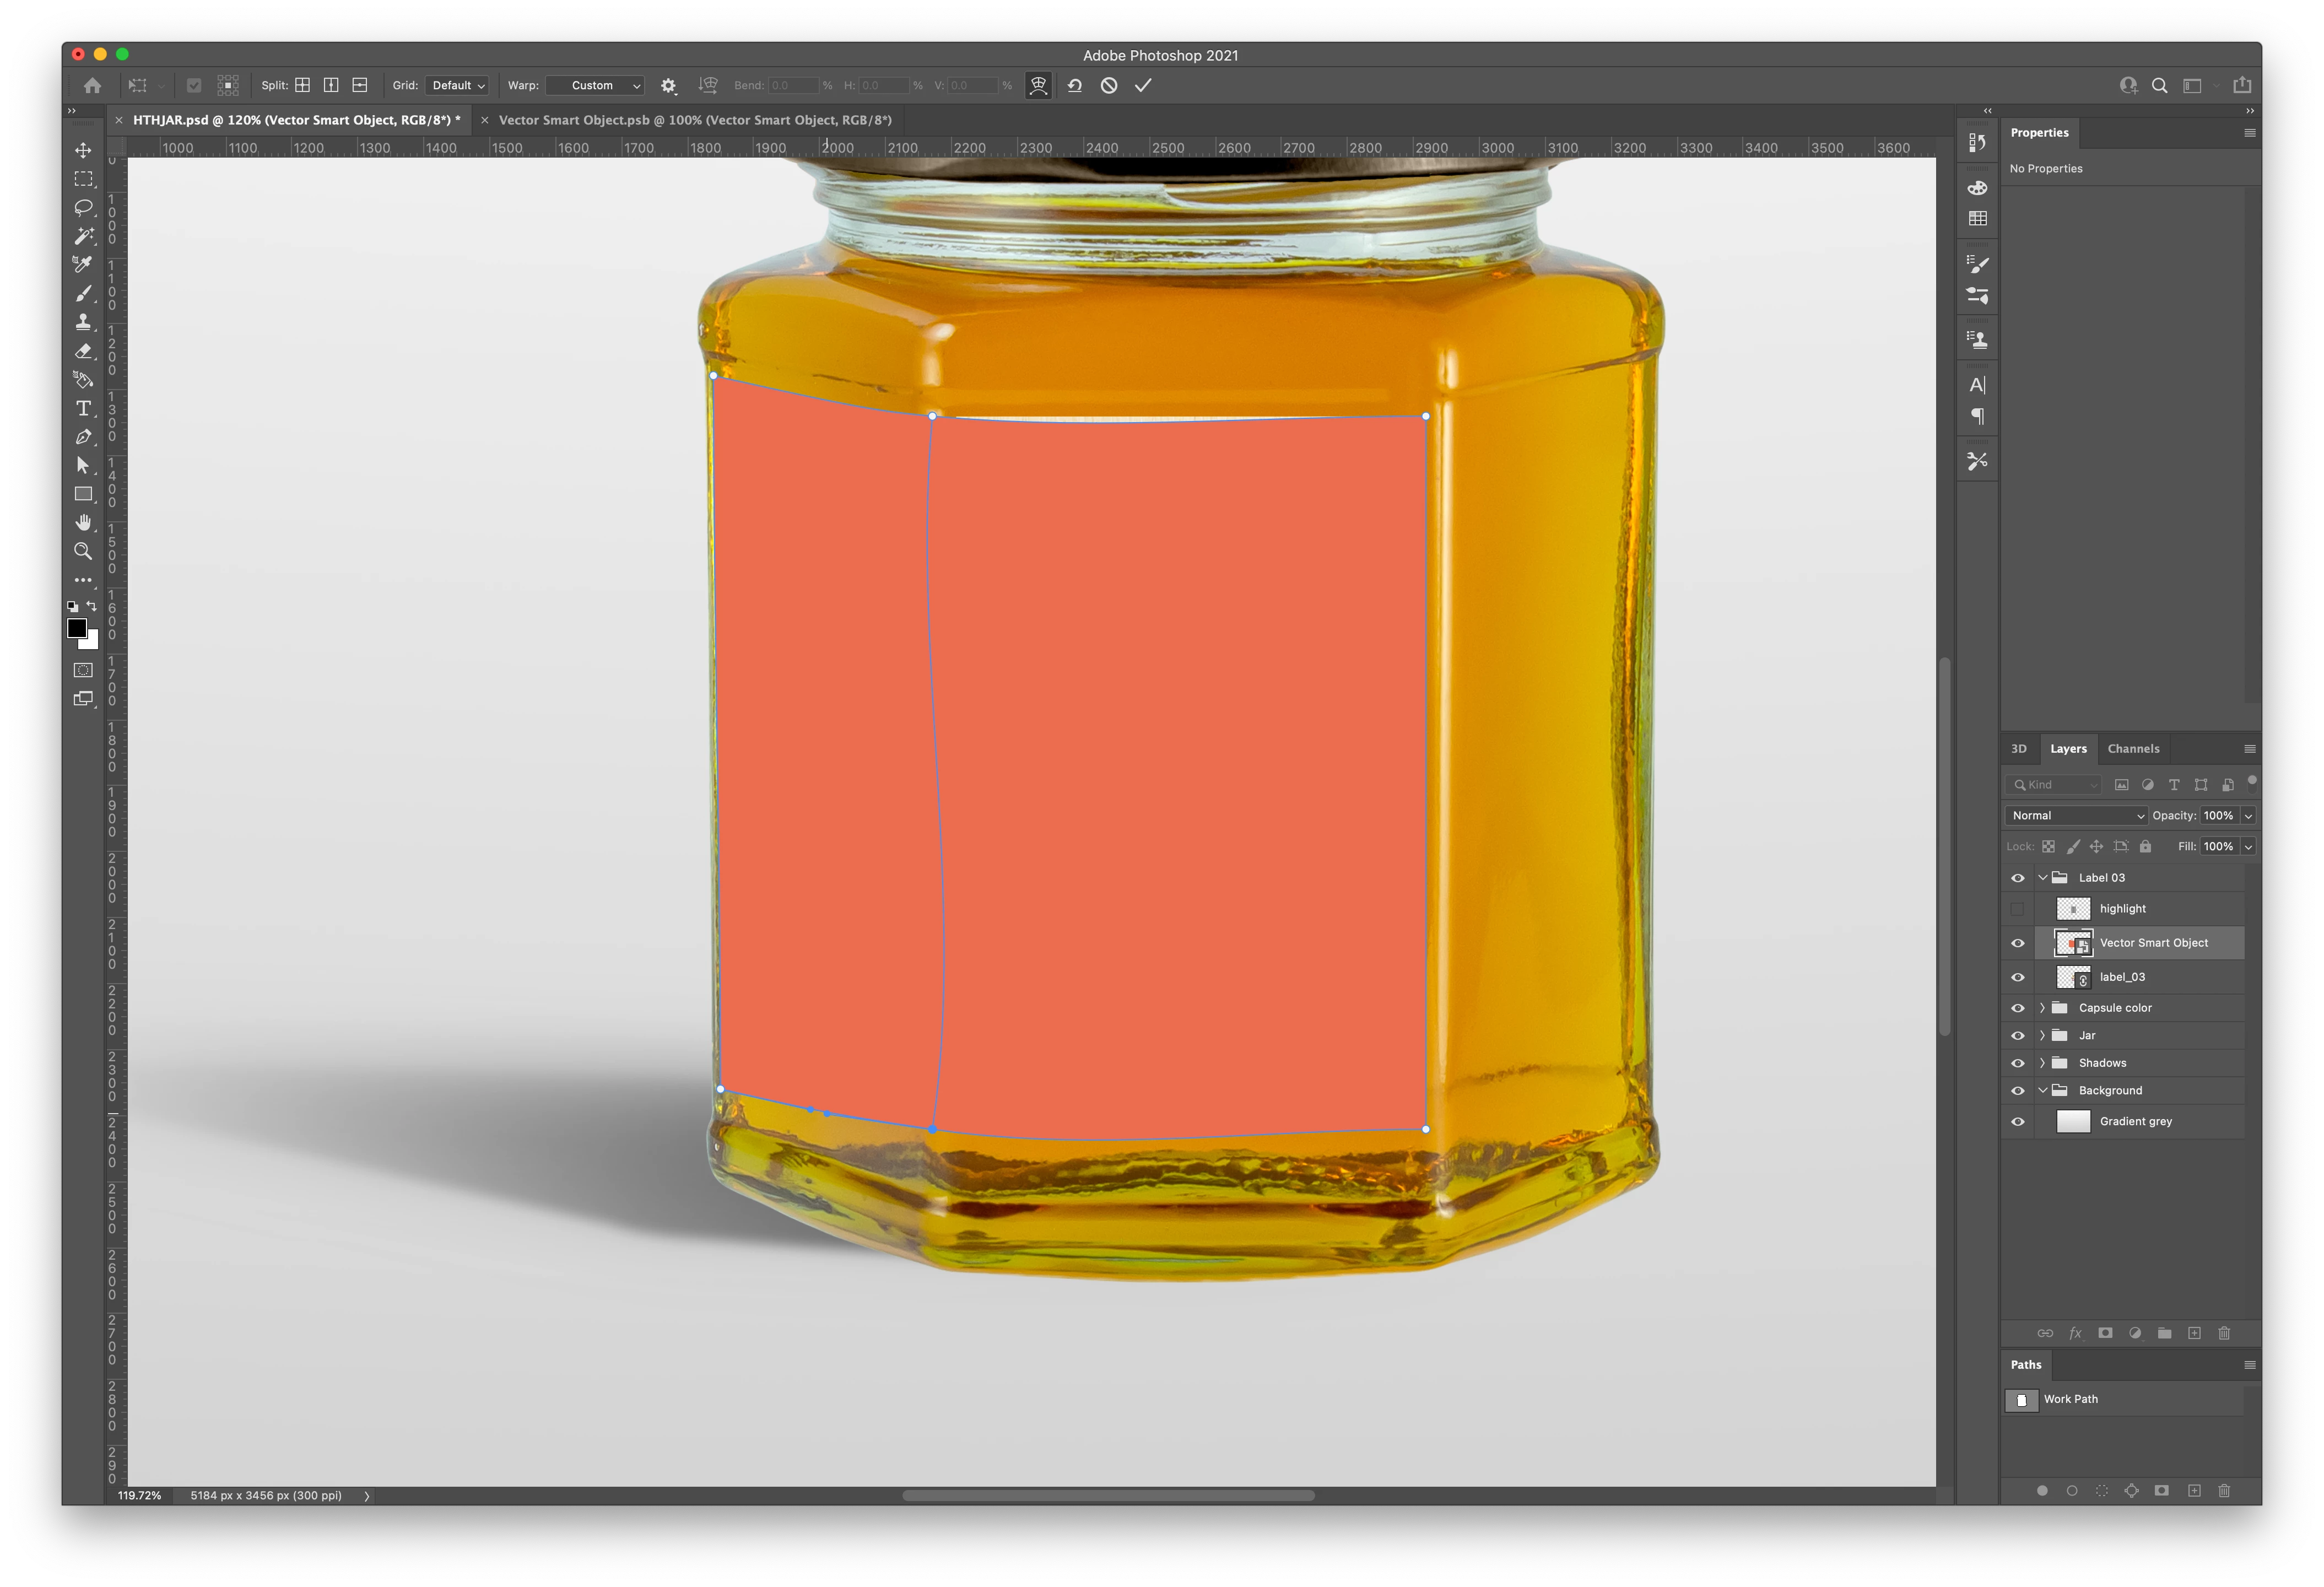
Task: Select the Lasso tool
Action: click(83, 207)
